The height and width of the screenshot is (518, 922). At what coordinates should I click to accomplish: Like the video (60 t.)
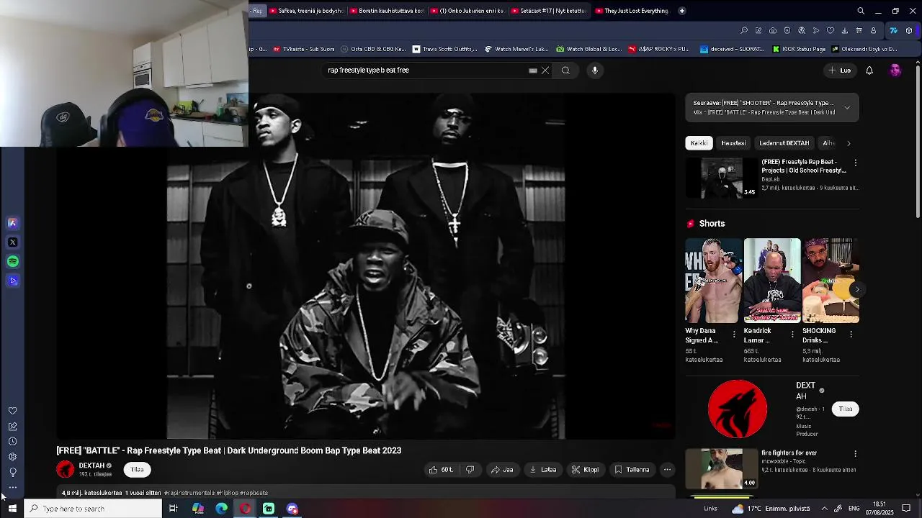[x=441, y=470]
